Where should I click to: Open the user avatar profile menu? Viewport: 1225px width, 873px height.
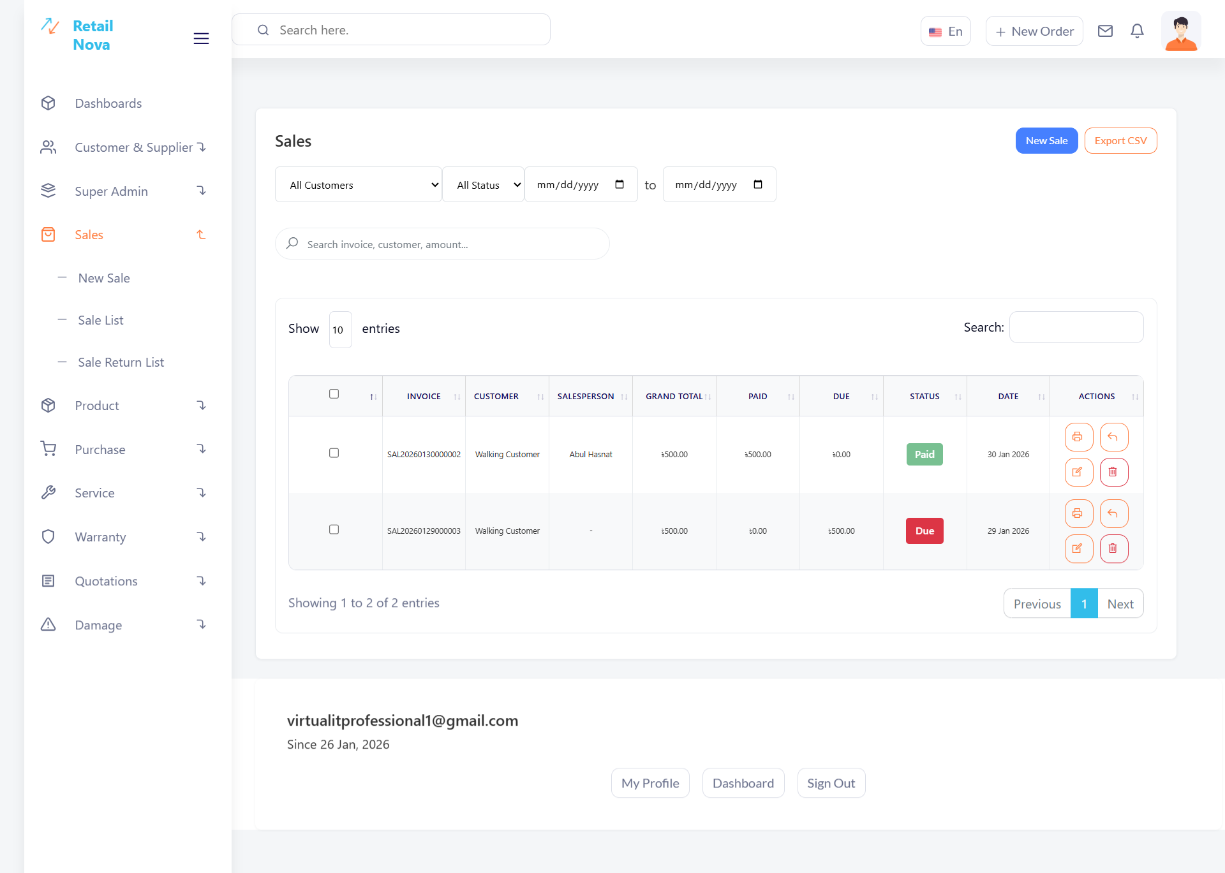coord(1180,31)
